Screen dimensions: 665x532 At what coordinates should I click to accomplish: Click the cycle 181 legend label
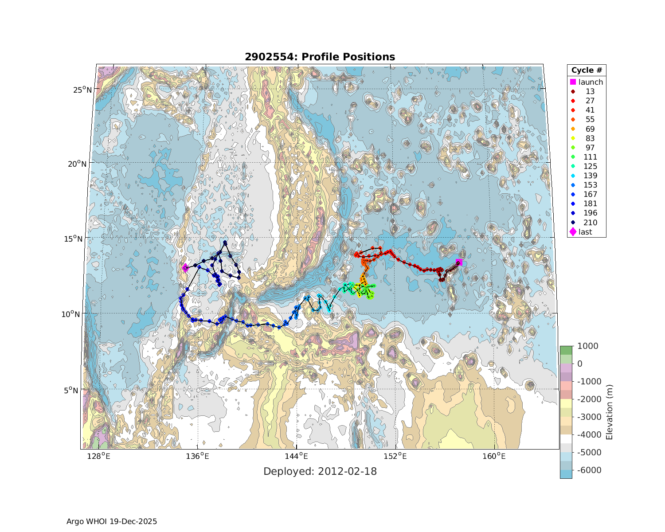coord(590,204)
